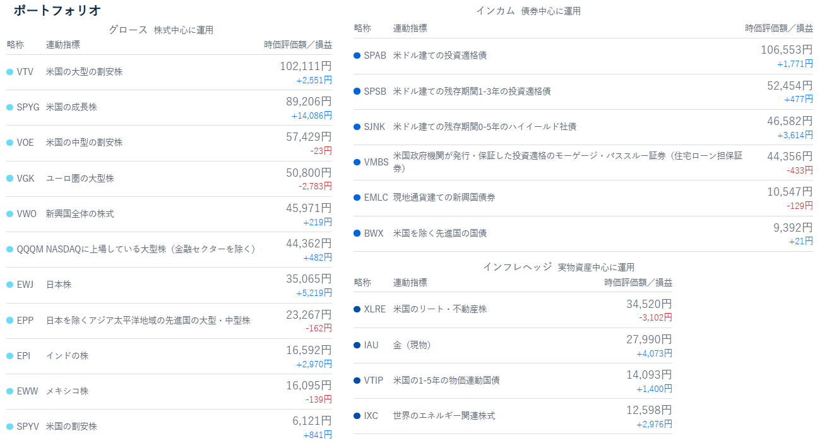Click VTV valuation 102,111円
The height and width of the screenshot is (443, 827).
point(306,66)
